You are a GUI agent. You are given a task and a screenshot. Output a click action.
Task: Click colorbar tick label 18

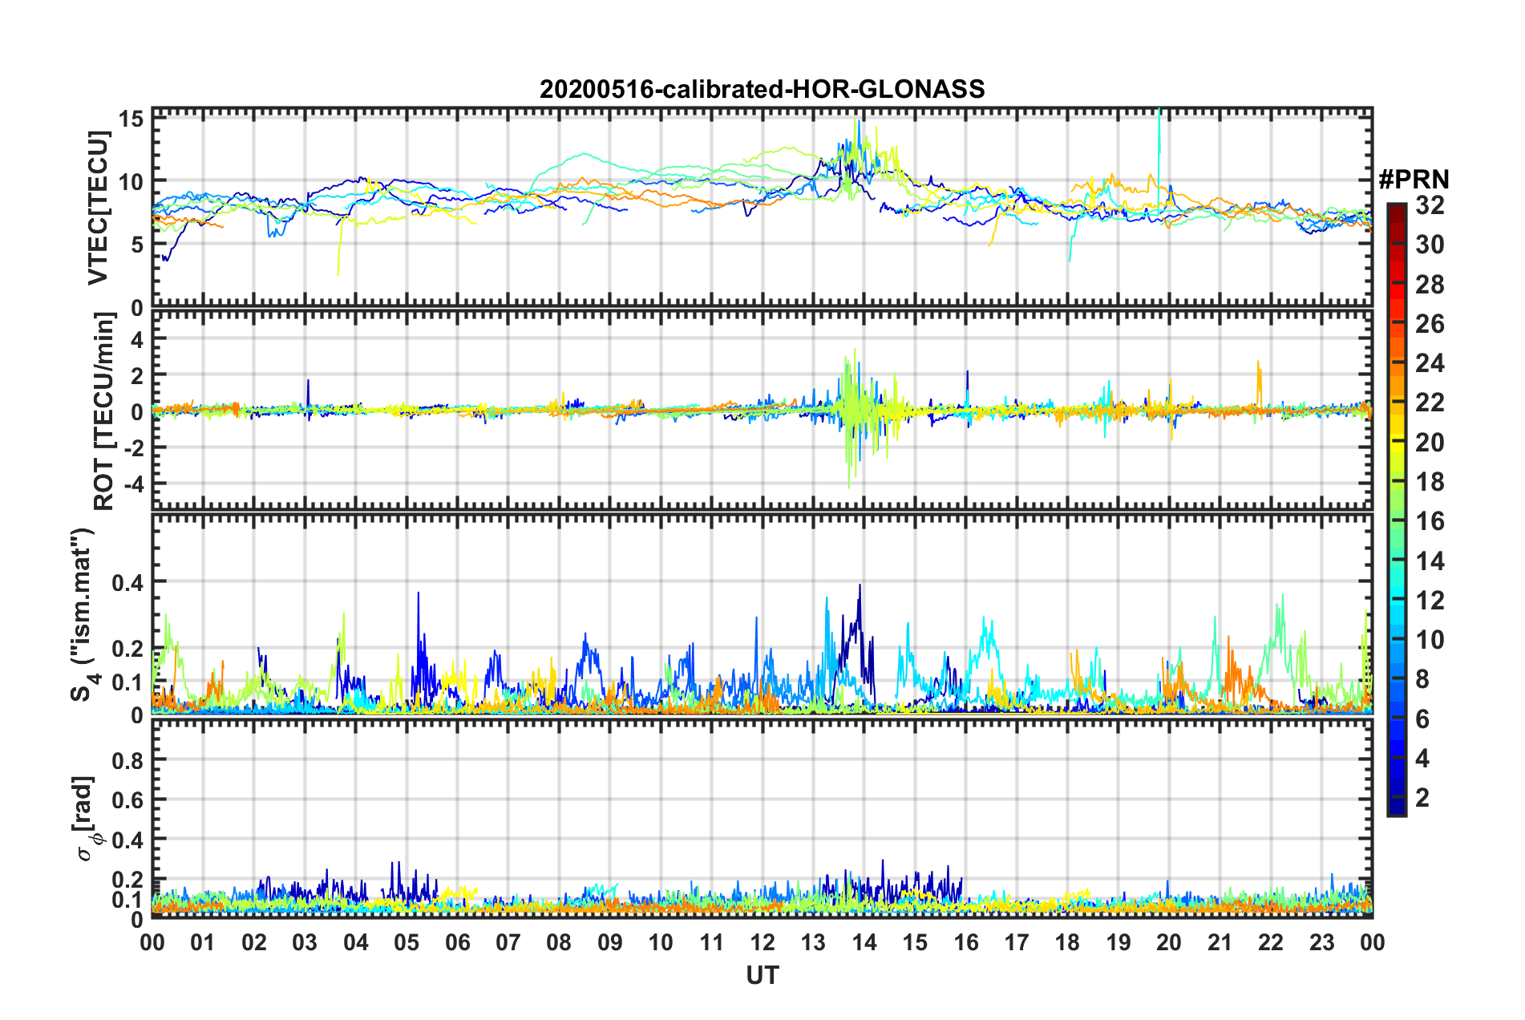(x=1430, y=482)
